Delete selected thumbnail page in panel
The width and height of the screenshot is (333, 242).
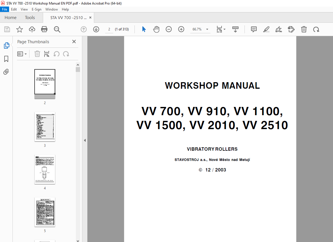pos(37,54)
